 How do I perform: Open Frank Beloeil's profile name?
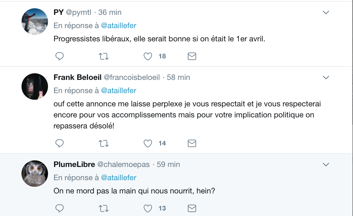point(77,77)
